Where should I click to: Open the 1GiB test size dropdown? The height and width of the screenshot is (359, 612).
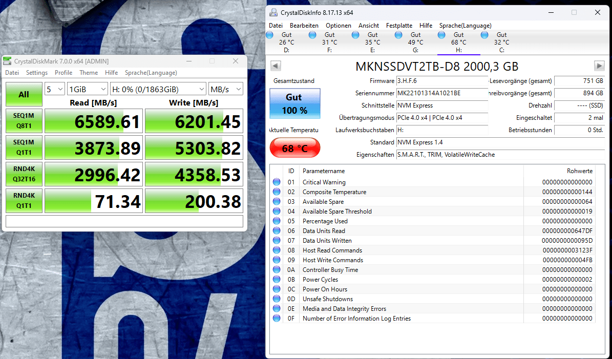88,89
